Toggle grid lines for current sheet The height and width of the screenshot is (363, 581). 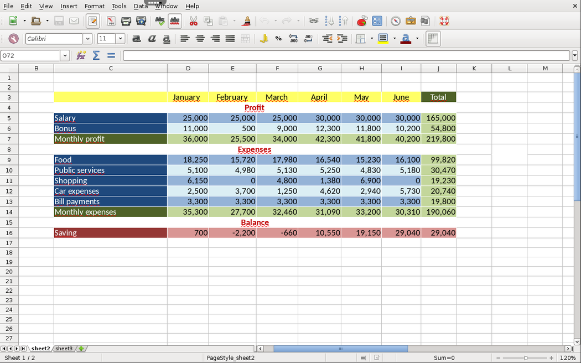click(x=433, y=38)
